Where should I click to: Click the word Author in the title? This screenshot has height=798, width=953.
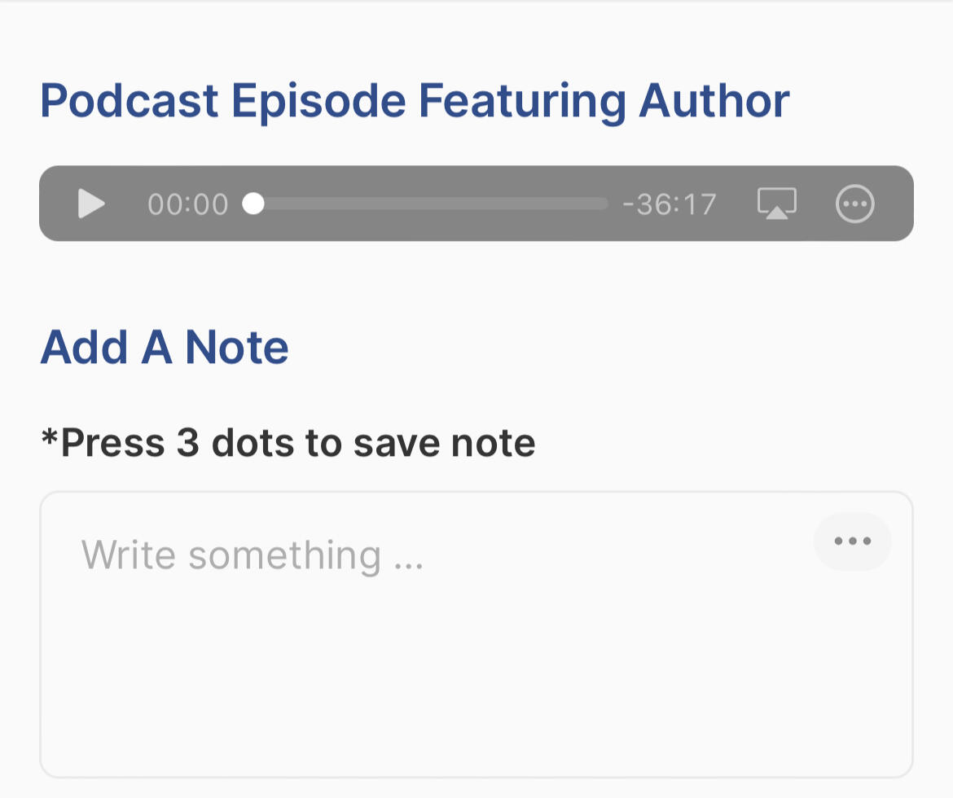coord(714,101)
